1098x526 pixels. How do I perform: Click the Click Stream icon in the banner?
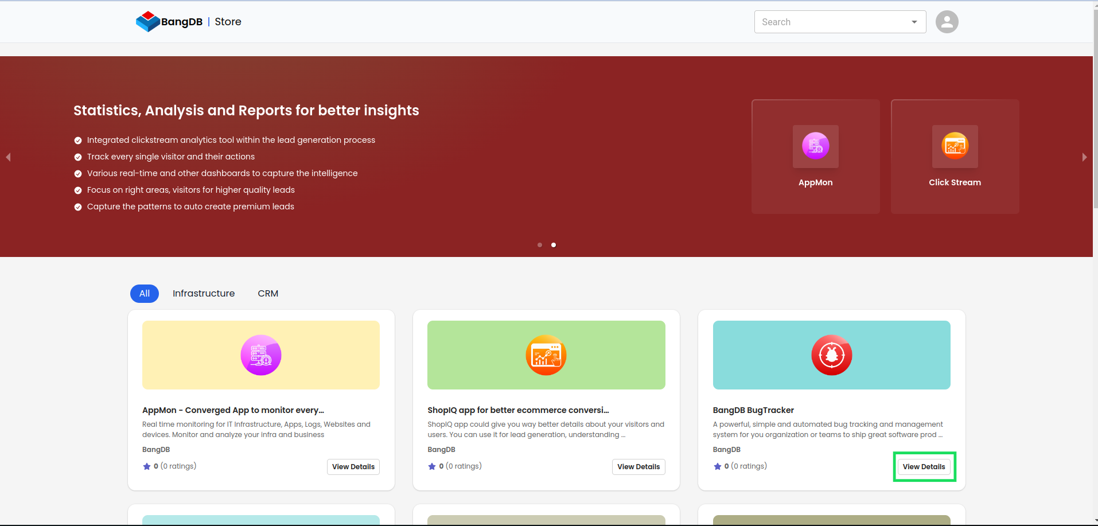click(955, 146)
